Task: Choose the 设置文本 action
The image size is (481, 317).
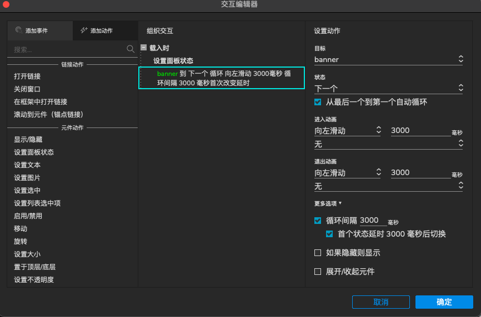Action: 27,165
